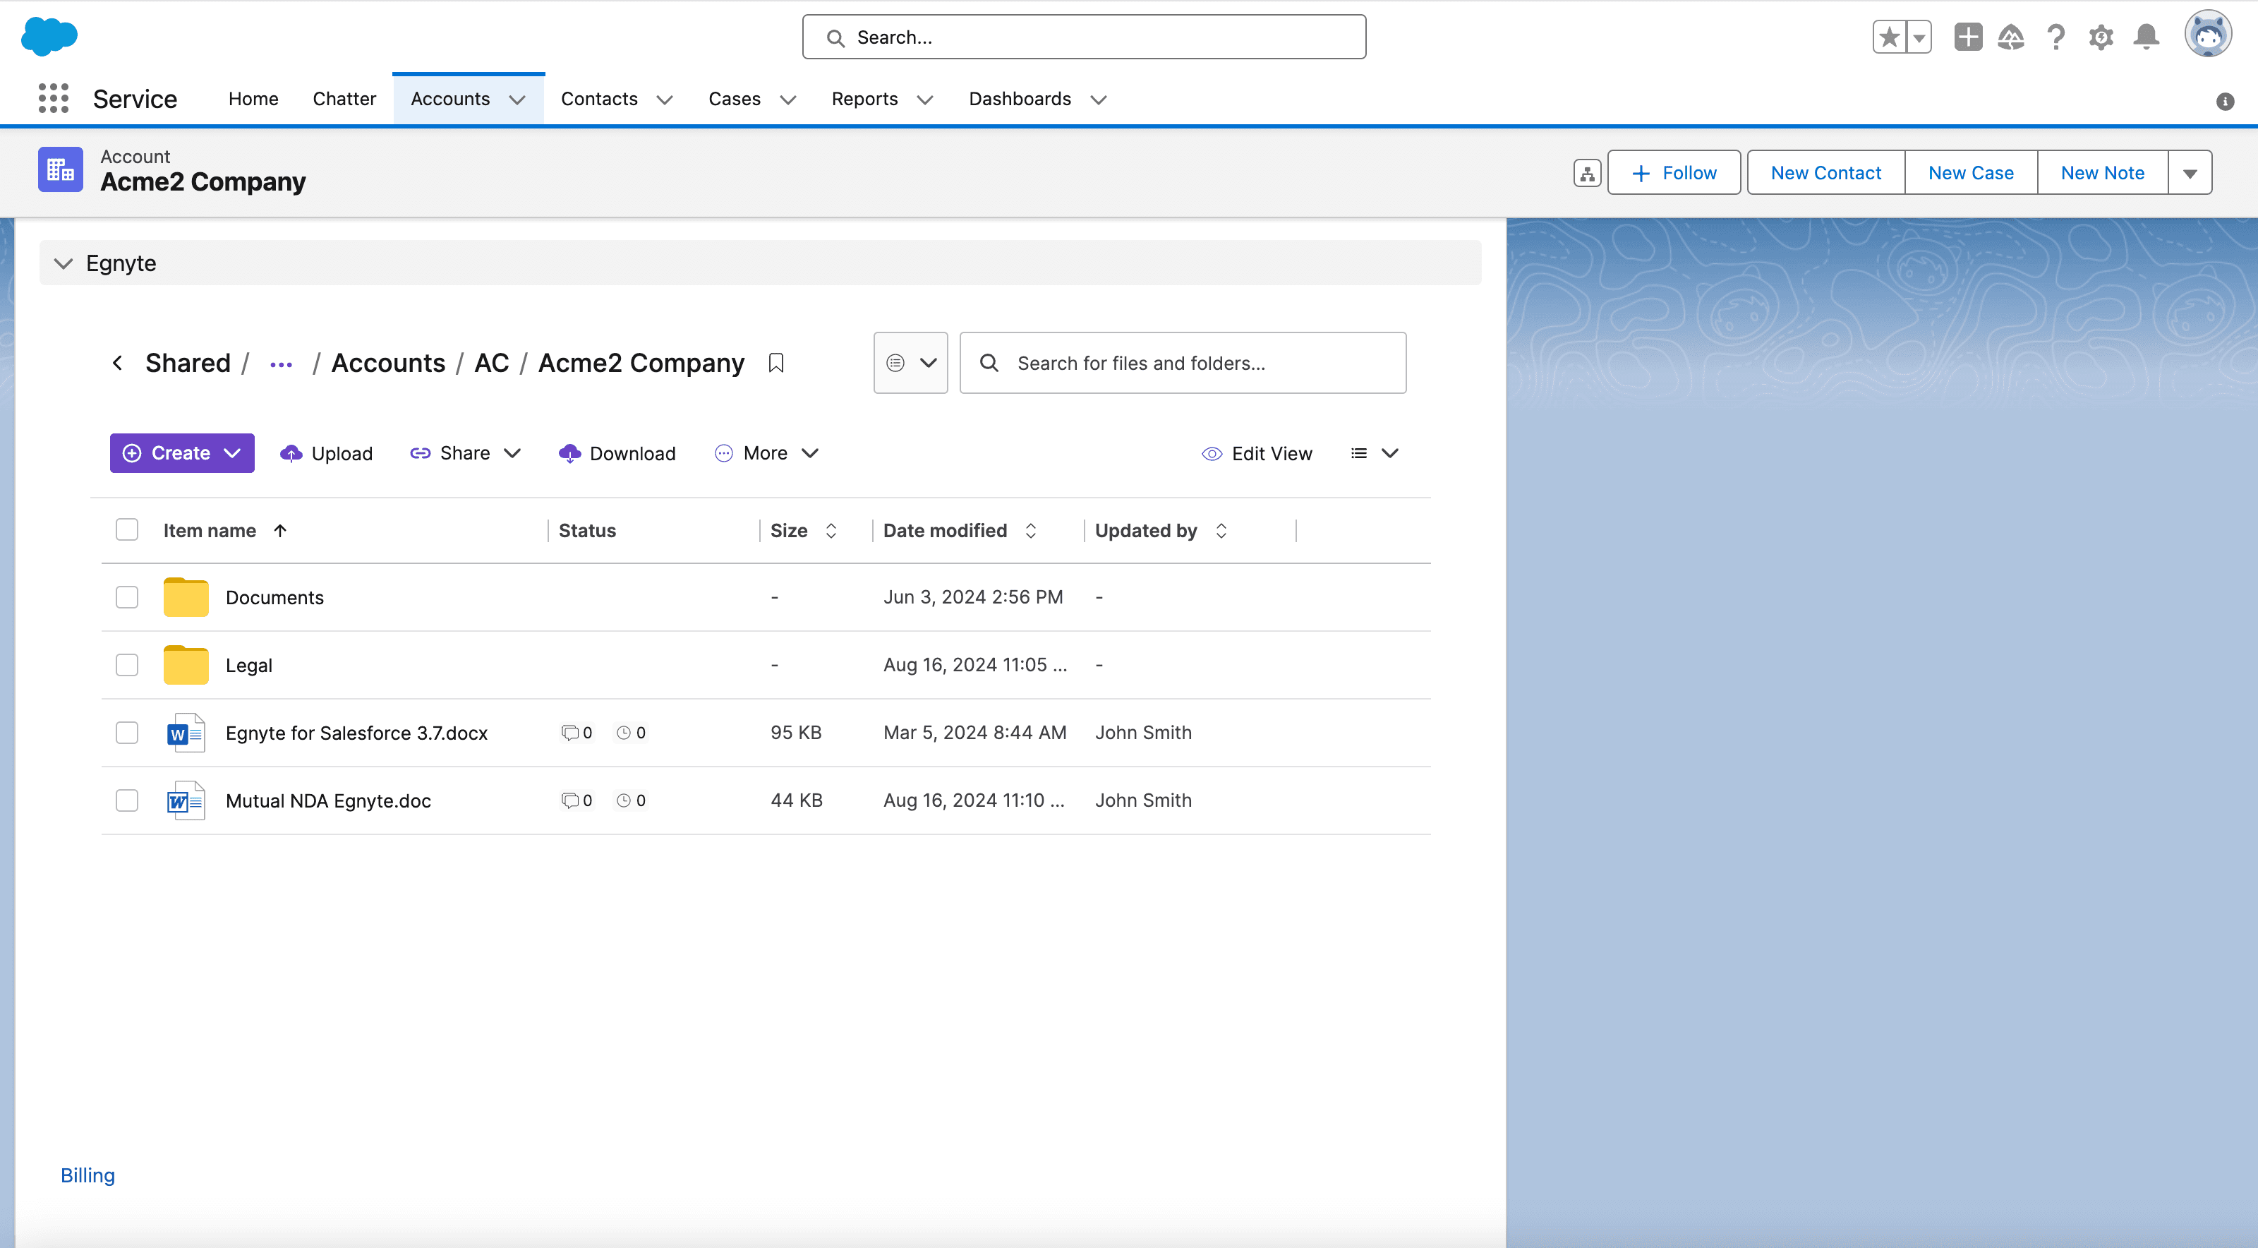Toggle Edit View eye option

pyautogui.click(x=1256, y=453)
